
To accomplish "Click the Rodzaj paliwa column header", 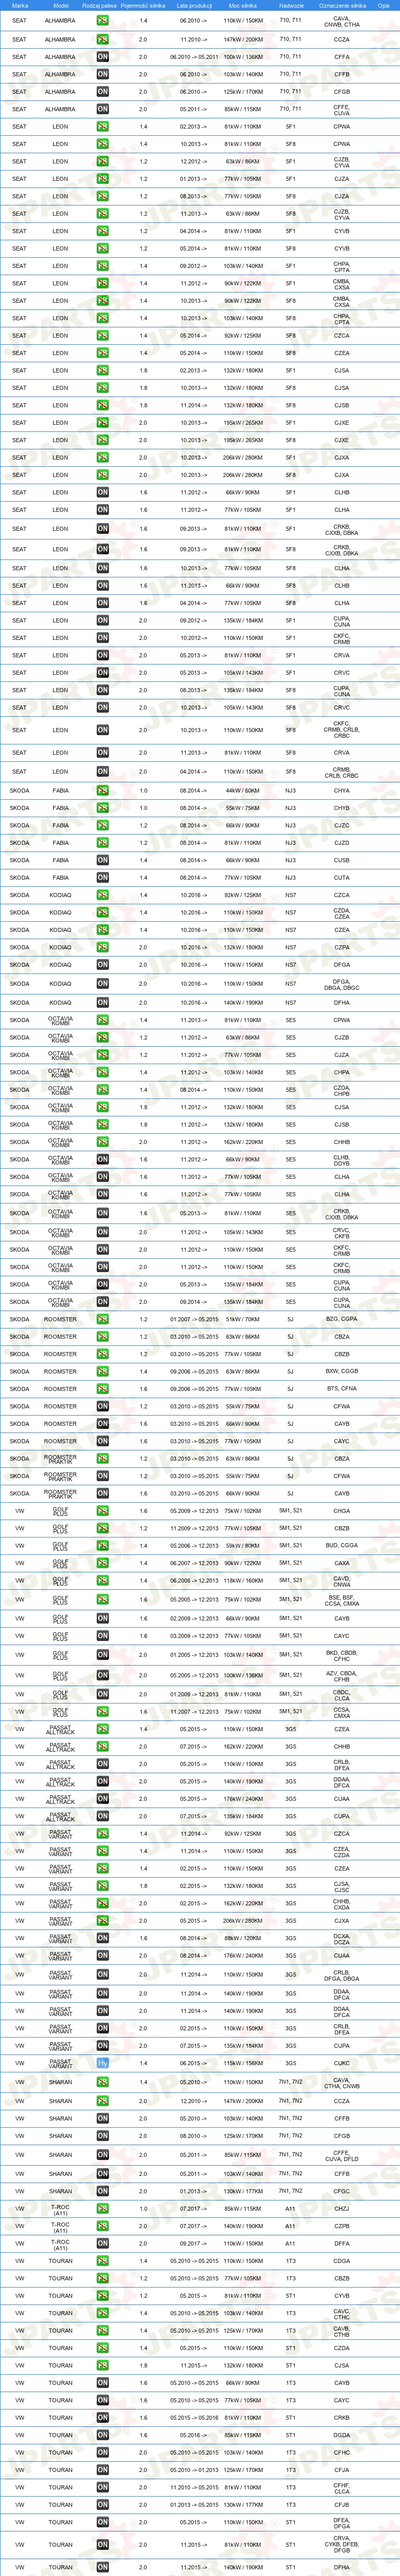I will [x=100, y=5].
